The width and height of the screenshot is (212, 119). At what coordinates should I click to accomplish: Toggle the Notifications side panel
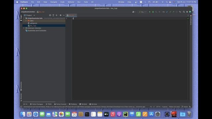click(191, 20)
